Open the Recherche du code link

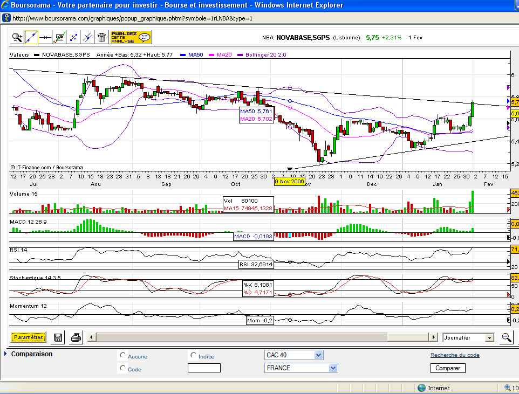tap(454, 355)
